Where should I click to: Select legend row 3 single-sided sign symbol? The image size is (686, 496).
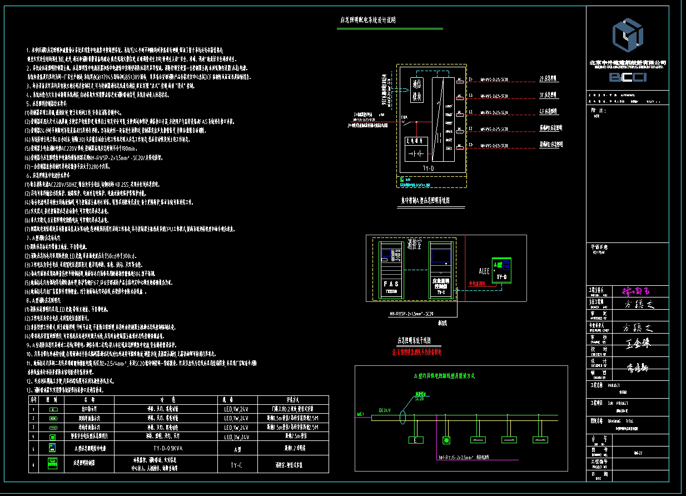click(53, 428)
